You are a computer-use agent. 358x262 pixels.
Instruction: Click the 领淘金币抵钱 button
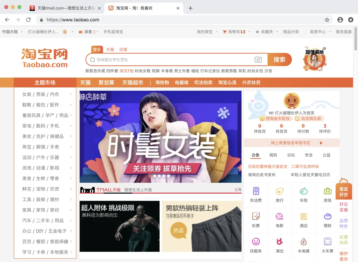(x=276, y=119)
